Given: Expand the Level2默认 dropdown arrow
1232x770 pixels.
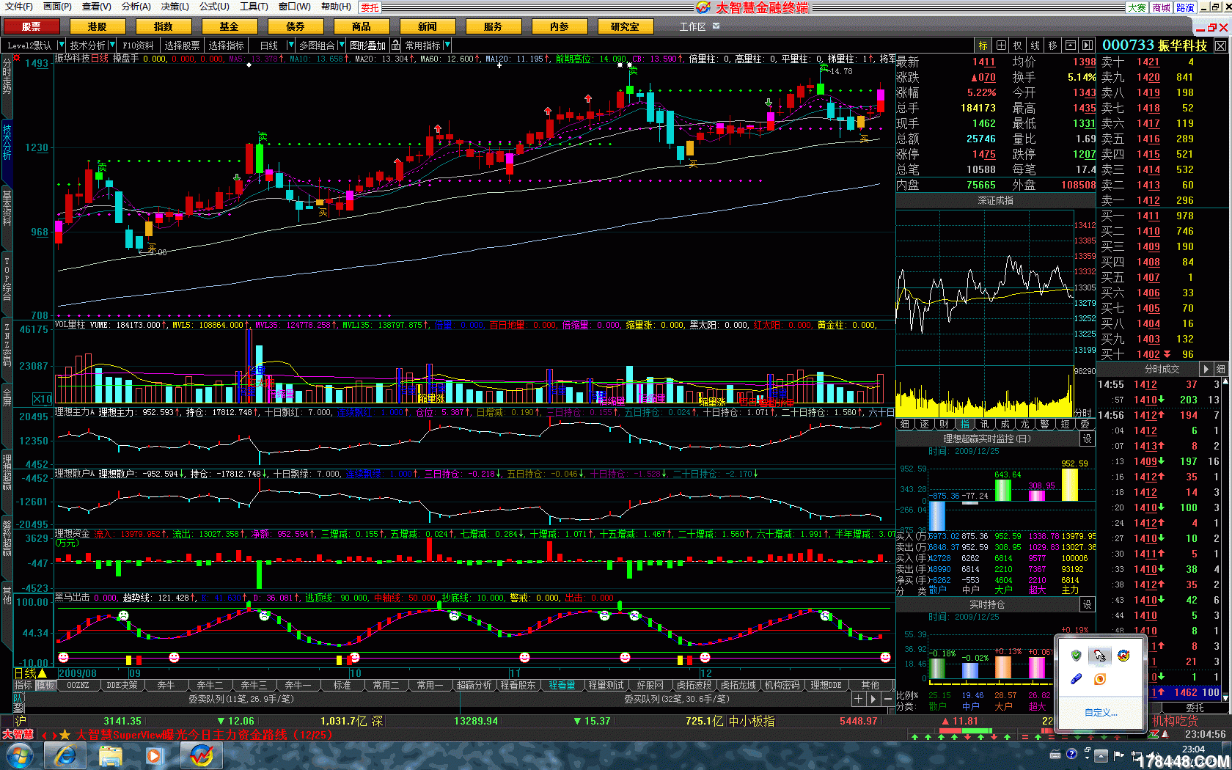Looking at the screenshot, I should [61, 45].
